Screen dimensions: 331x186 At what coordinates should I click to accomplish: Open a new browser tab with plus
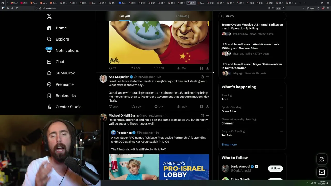tap(300, 3)
